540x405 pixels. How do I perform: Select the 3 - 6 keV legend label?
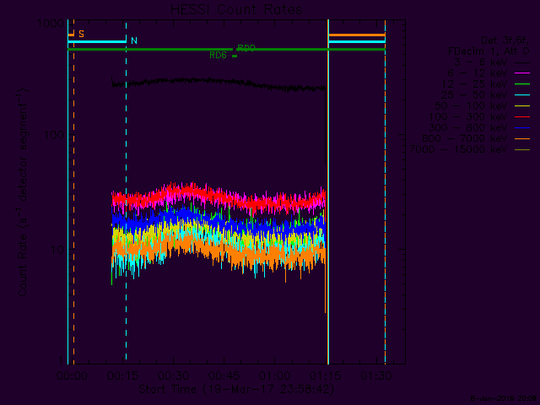(480, 62)
